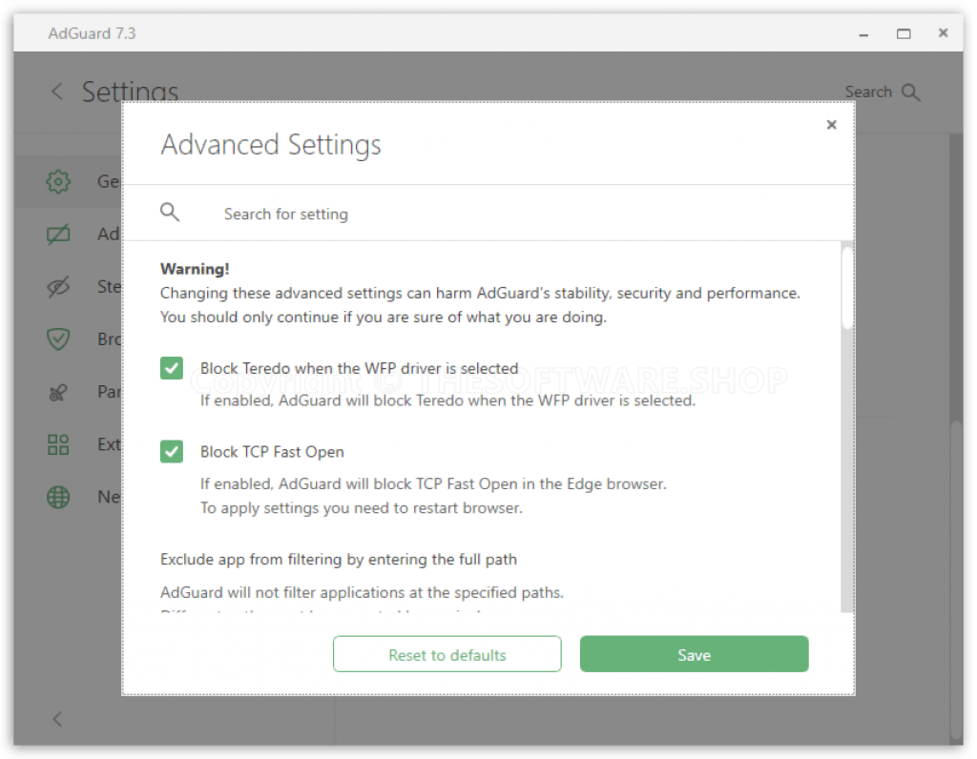This screenshot has width=977, height=759.
Task: Click the Advanced Settings title
Action: pyautogui.click(x=270, y=144)
